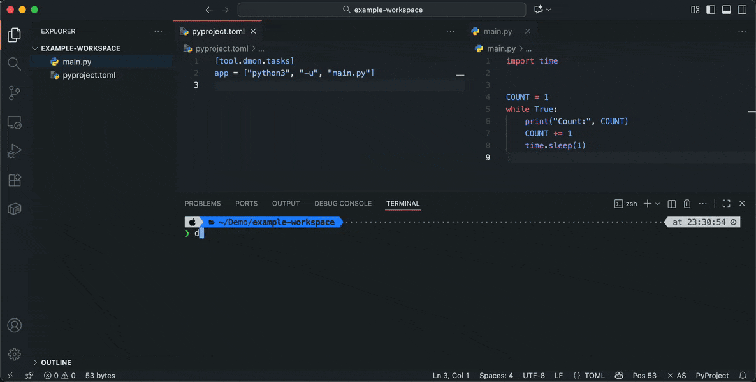Open the Run and Debug view
The width and height of the screenshot is (756, 382).
pyautogui.click(x=15, y=152)
